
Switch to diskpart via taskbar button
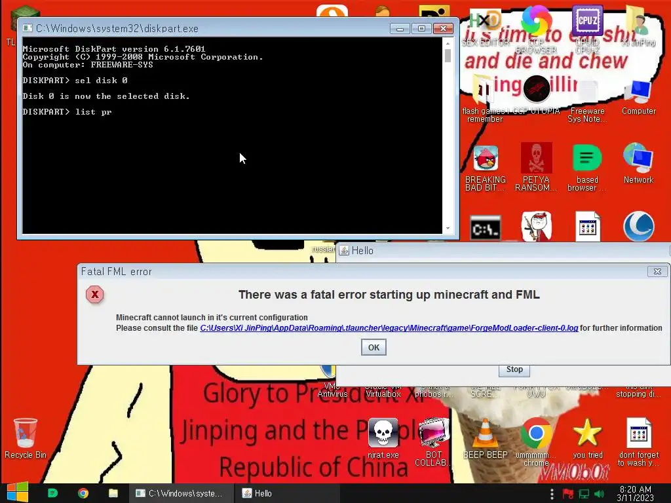181,493
